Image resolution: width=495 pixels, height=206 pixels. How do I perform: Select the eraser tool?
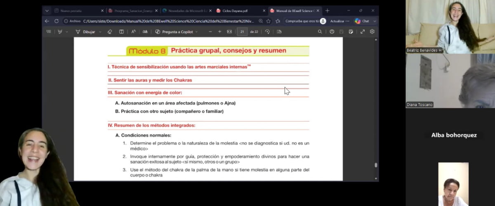[110, 32]
